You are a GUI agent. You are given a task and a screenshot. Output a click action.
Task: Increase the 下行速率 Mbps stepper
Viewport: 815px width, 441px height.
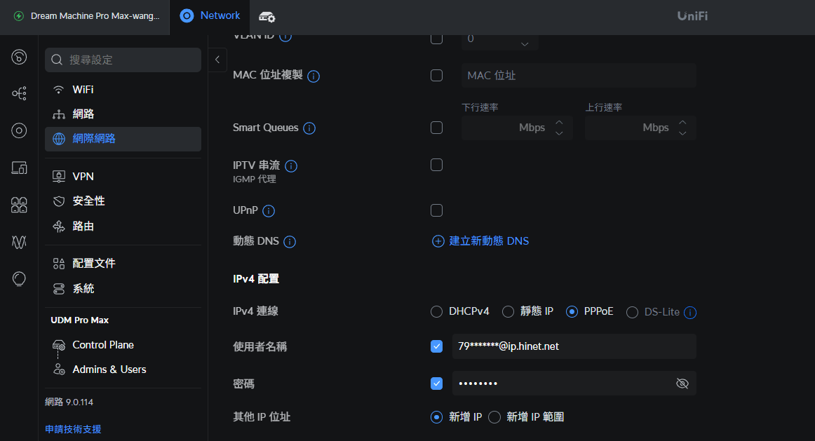(x=559, y=123)
